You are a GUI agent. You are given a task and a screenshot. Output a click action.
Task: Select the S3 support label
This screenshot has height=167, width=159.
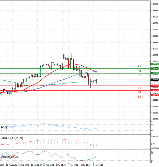pos(139,97)
